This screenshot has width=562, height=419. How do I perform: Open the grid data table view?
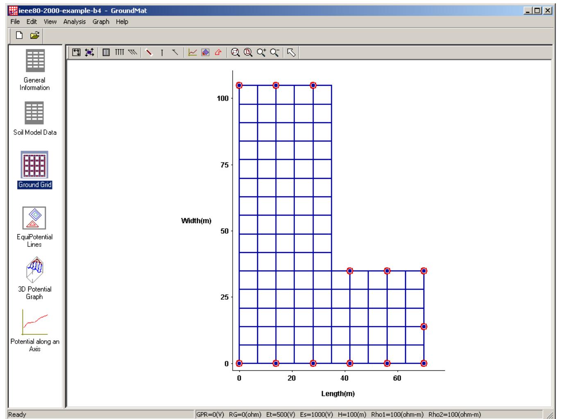(x=106, y=52)
